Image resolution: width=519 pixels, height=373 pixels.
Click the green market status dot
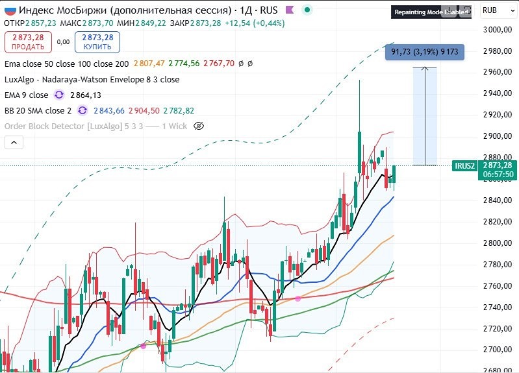coord(307,10)
